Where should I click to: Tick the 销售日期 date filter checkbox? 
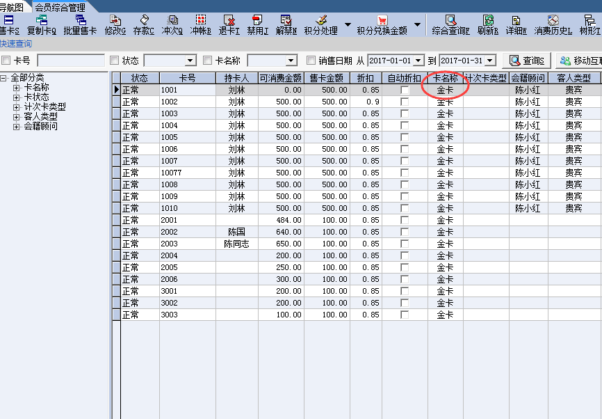tap(311, 61)
